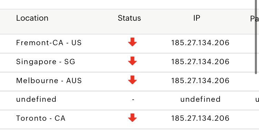The image size is (259, 139).
Task: Select the Toronto - CA location
Action: (41, 118)
